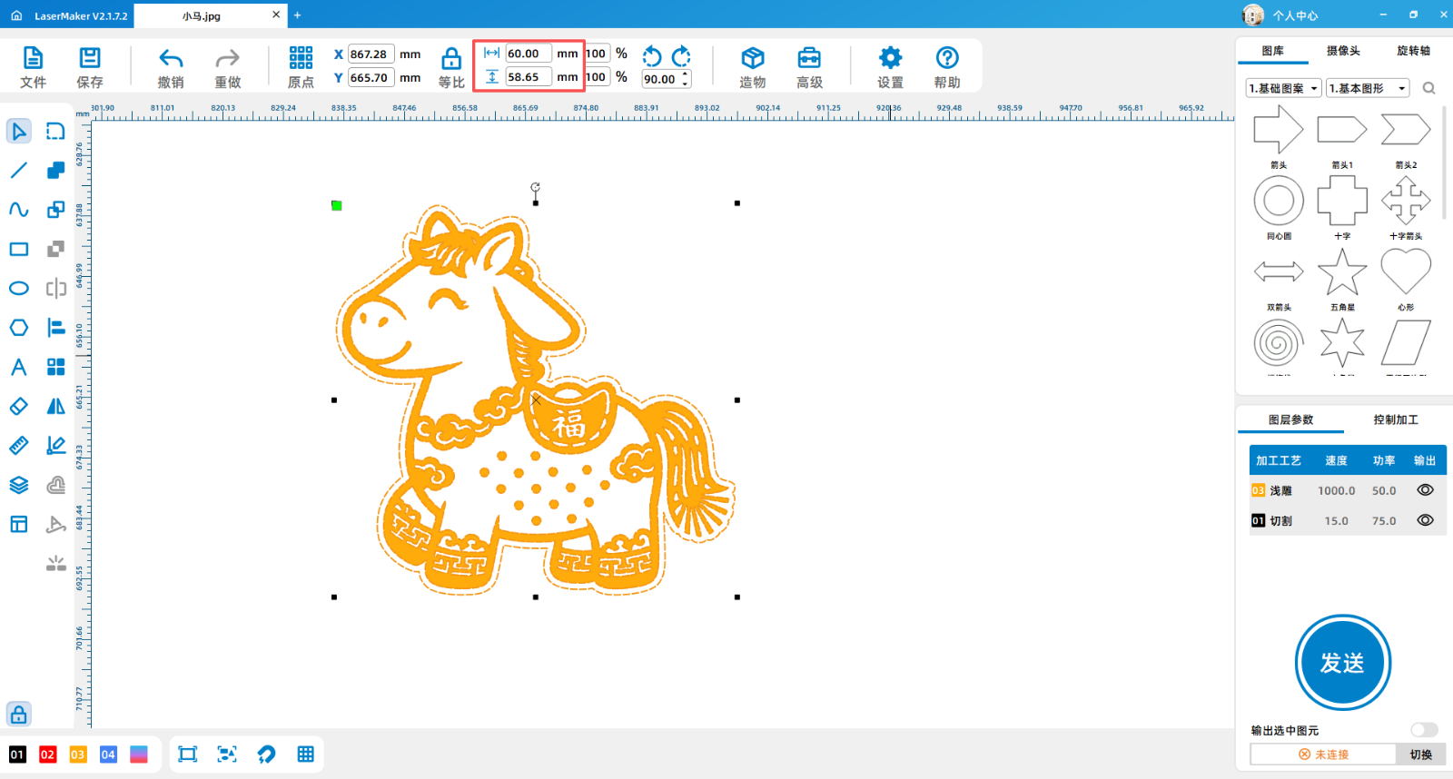The image size is (1453, 779).
Task: Select the text tool in left toolbar
Action: 18,367
